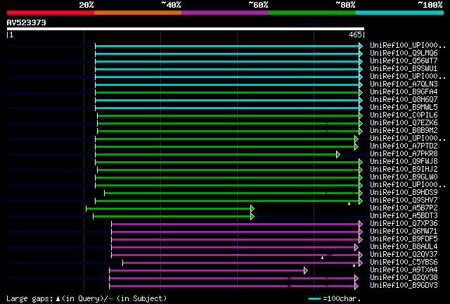Select the UniRef100_Q7EZK6 label
The width and height of the screenshot is (450, 304).
(x=404, y=123)
